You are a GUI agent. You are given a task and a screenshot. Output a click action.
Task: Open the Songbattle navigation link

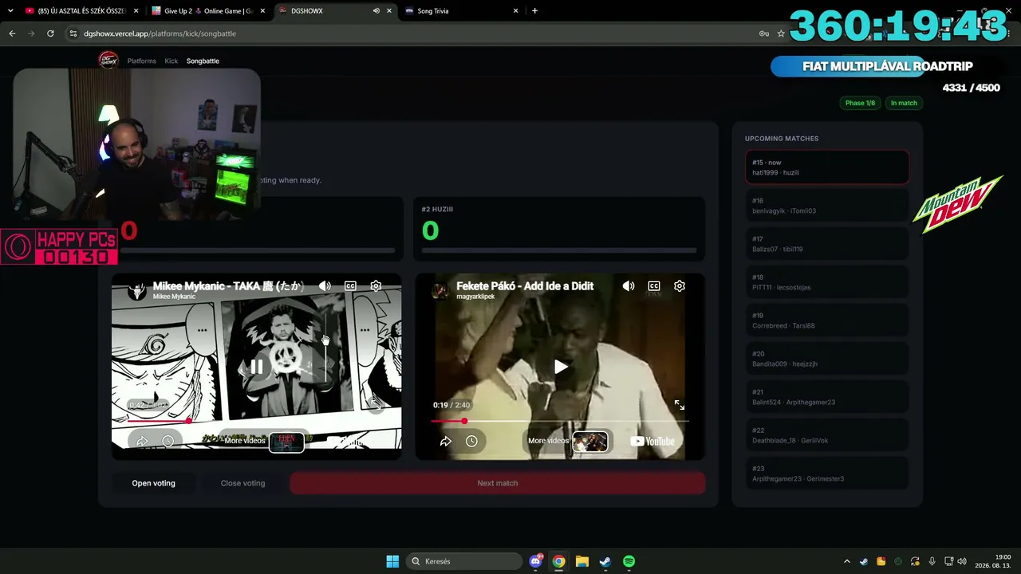pyautogui.click(x=203, y=61)
